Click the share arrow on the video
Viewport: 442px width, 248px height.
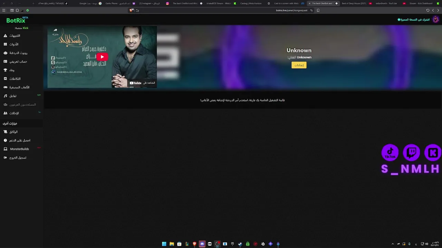point(55,30)
